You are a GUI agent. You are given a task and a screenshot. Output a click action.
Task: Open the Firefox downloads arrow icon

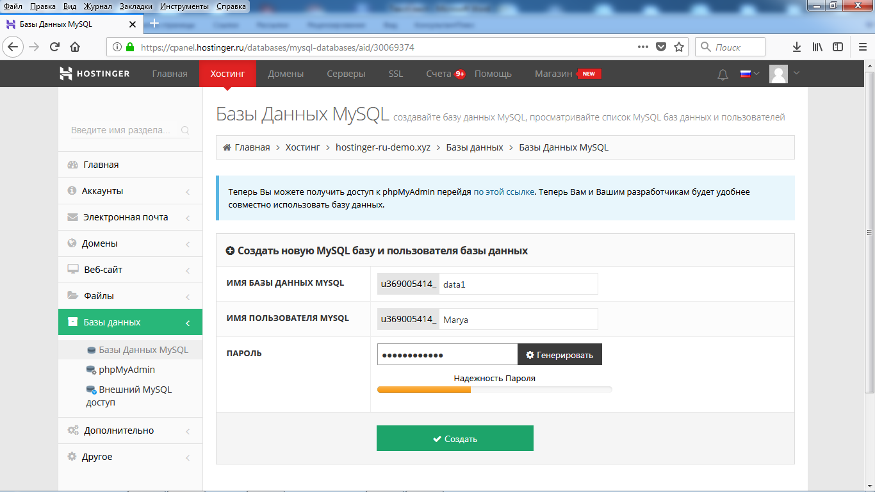click(796, 47)
